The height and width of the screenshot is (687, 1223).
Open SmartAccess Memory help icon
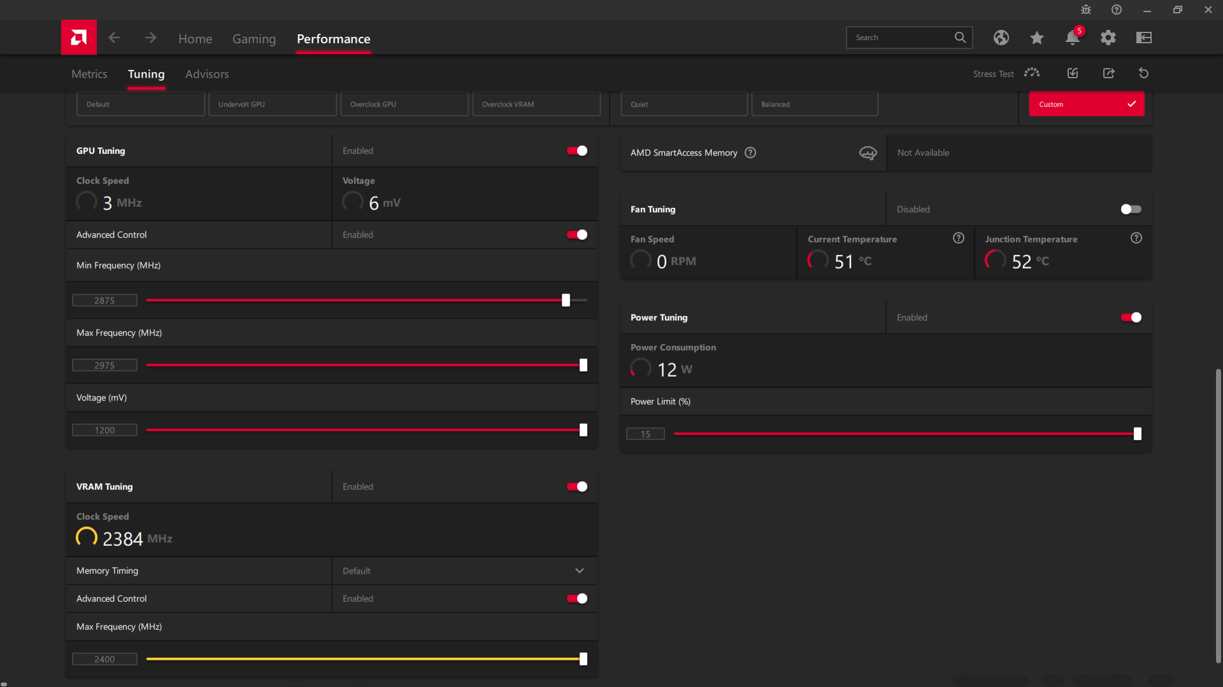[x=750, y=153]
